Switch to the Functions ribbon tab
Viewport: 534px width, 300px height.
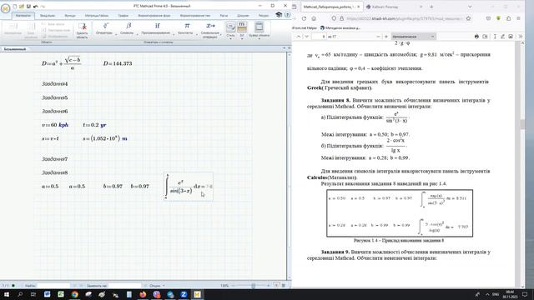[x=70, y=16]
